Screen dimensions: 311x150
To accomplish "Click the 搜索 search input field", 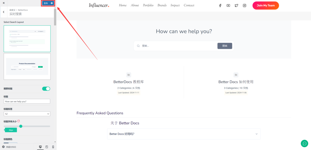I will point(179,46).
